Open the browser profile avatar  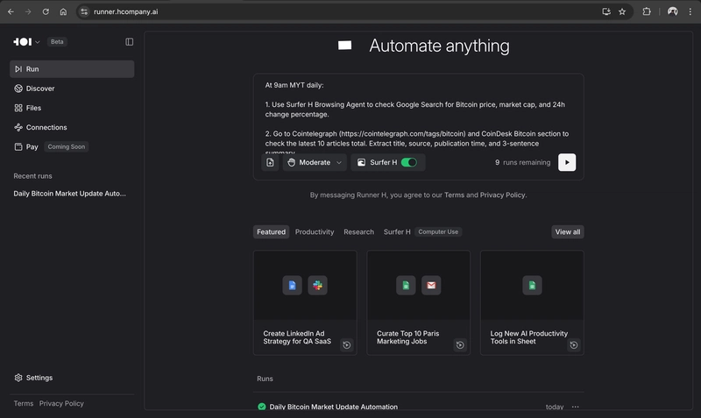click(672, 11)
